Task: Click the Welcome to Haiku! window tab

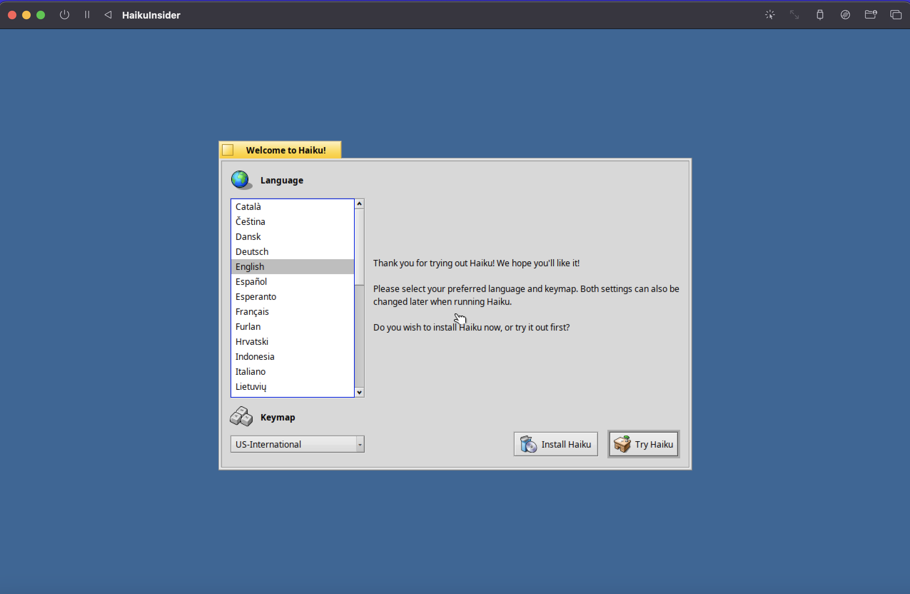Action: tap(280, 150)
